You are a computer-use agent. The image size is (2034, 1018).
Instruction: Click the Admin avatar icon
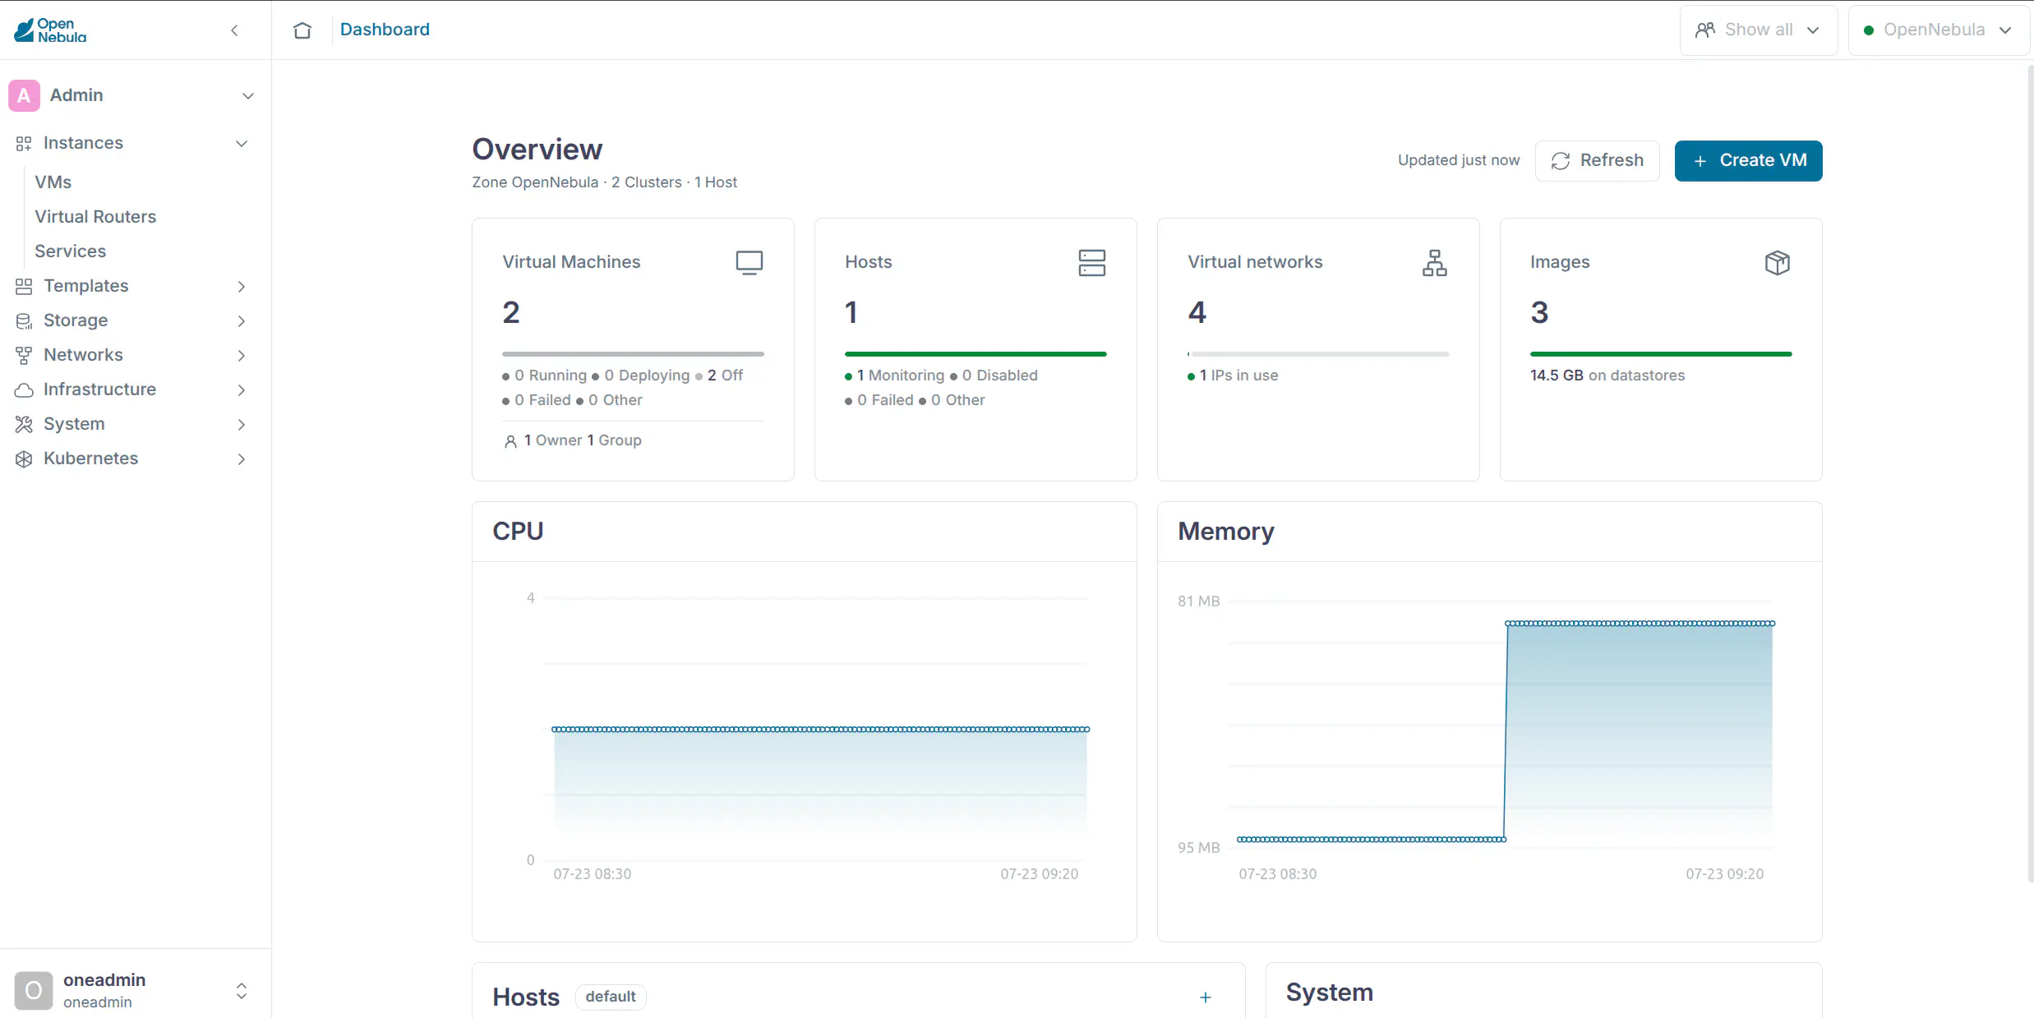(24, 95)
